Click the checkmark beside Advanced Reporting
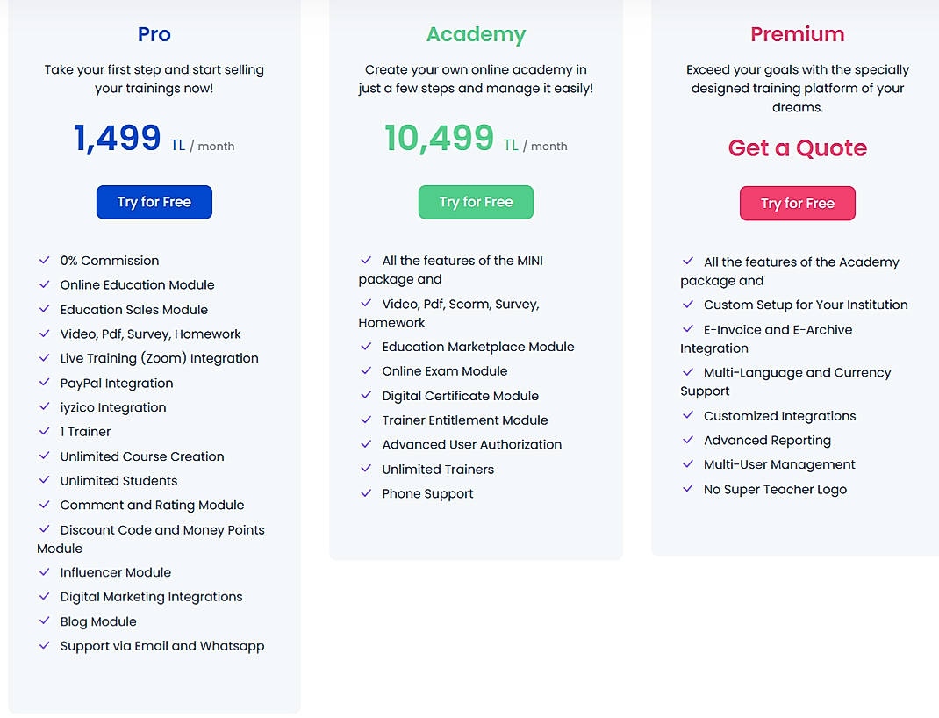 [x=688, y=440]
